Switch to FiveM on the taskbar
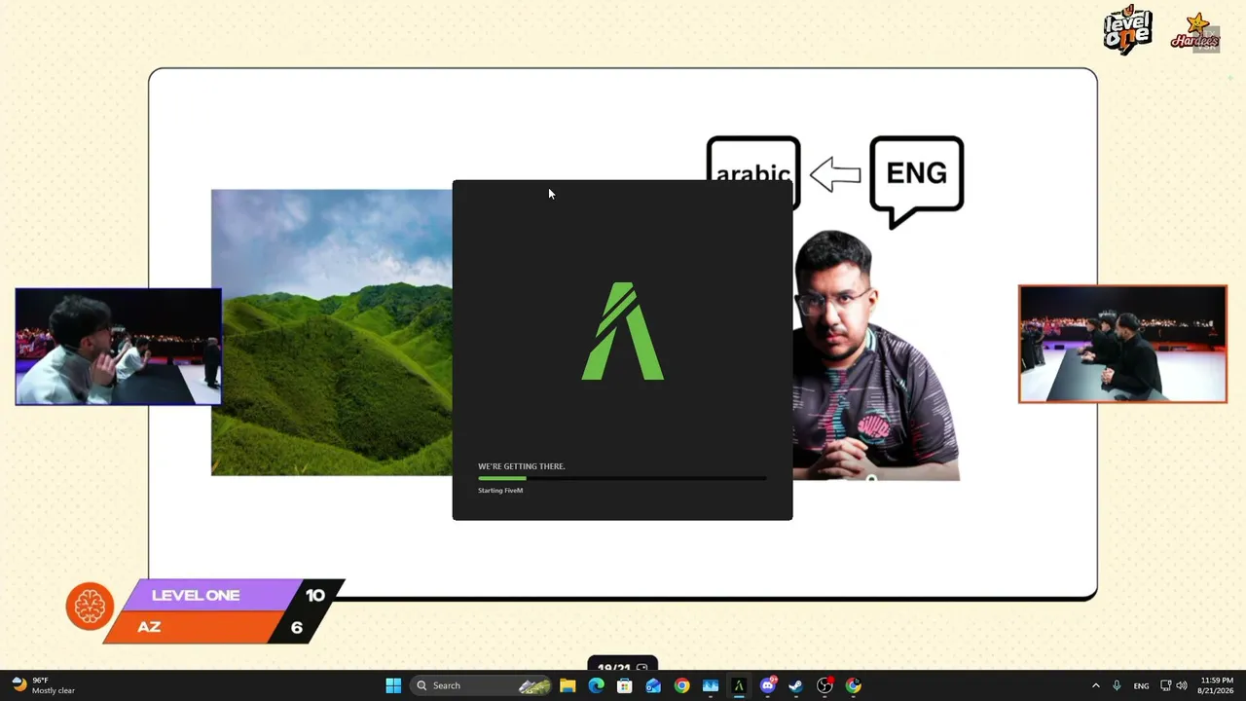 [x=739, y=685]
